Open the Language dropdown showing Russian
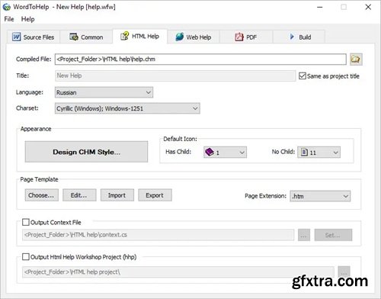Image resolution: width=381 pixels, height=299 pixels. point(104,92)
